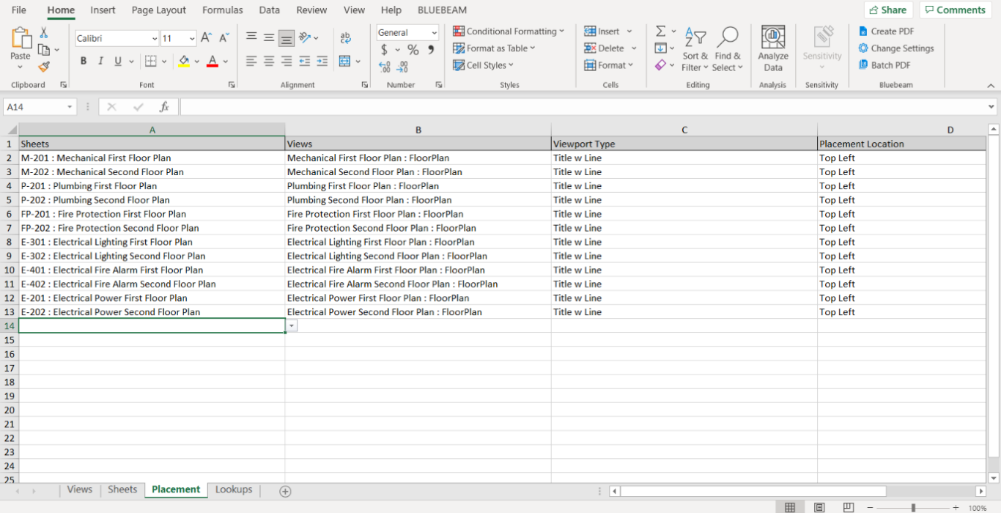Apply the red Font Color
This screenshot has height=513, width=1001.
coord(213,61)
